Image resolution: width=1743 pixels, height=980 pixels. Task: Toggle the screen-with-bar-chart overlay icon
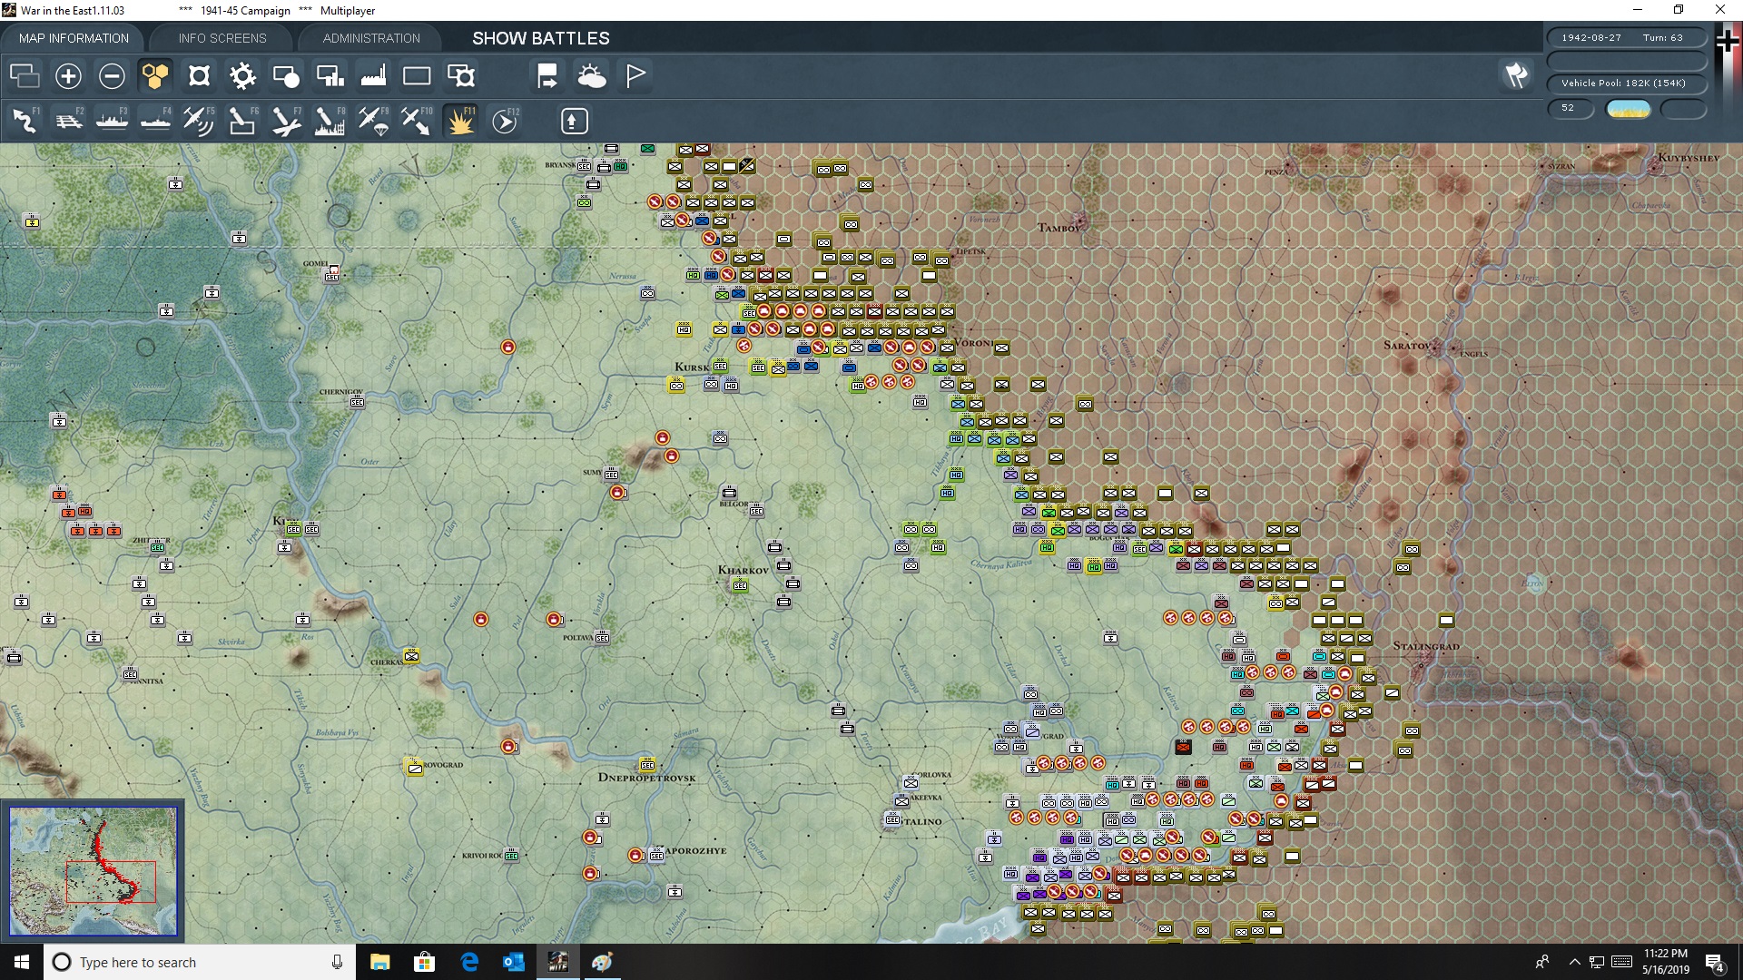[x=330, y=75]
